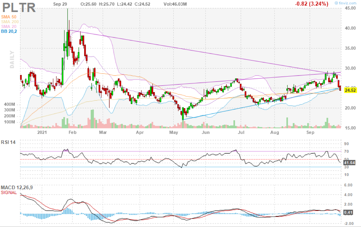
Task: Click the Vol:46.03M volume value
Action: pyautogui.click(x=175, y=4)
